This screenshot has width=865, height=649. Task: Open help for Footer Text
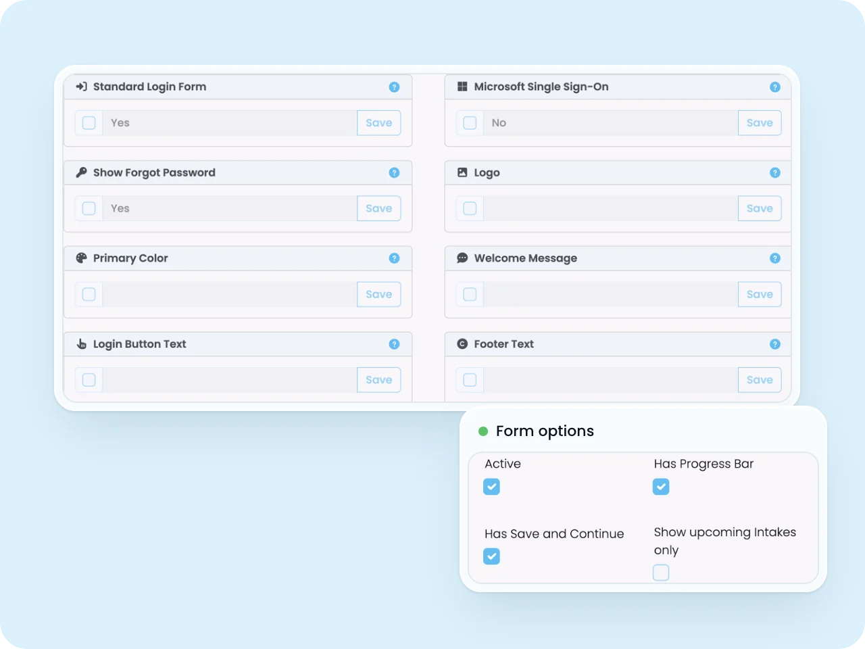(x=775, y=344)
